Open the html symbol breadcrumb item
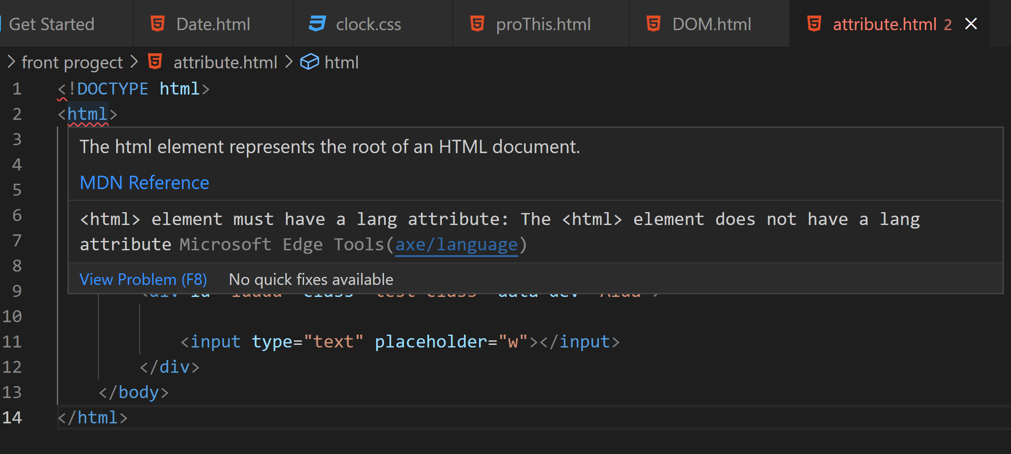This screenshot has height=454, width=1011. (x=341, y=63)
